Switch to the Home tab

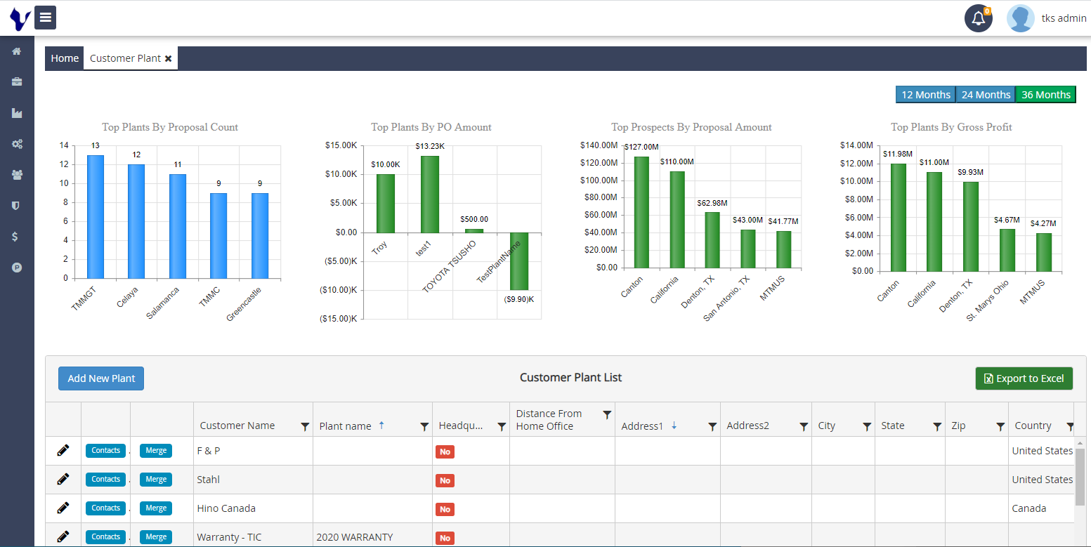[65, 58]
